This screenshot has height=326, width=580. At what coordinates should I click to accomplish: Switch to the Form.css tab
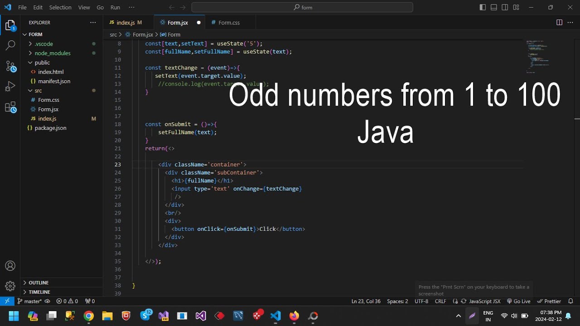click(x=229, y=23)
